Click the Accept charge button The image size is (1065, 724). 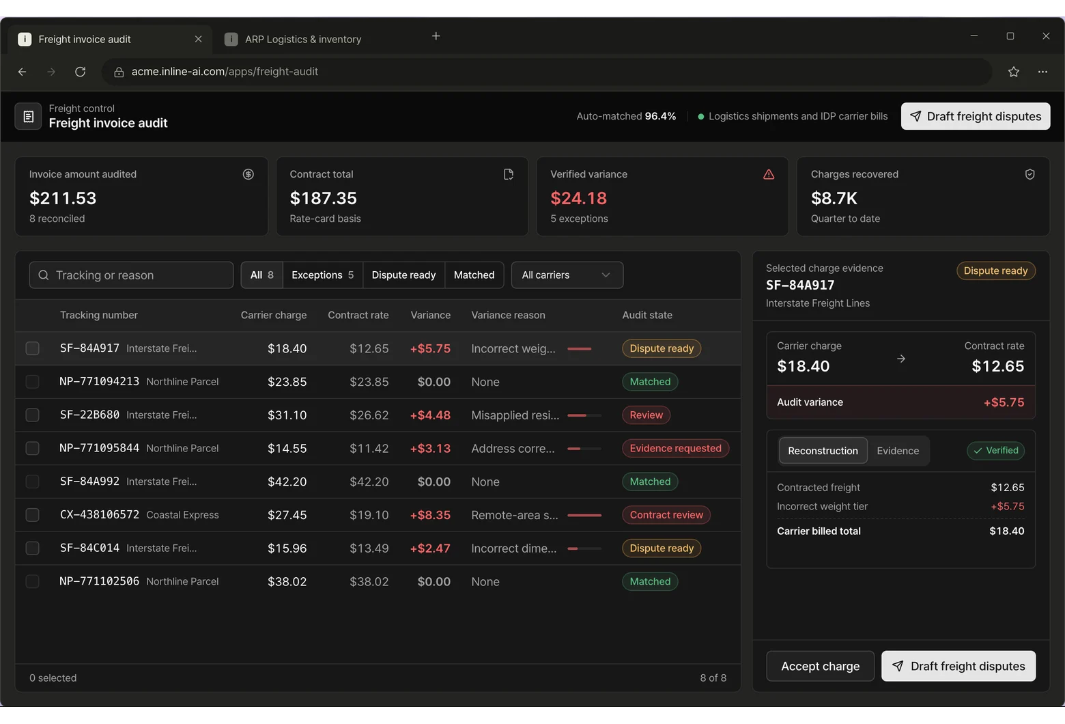click(821, 666)
